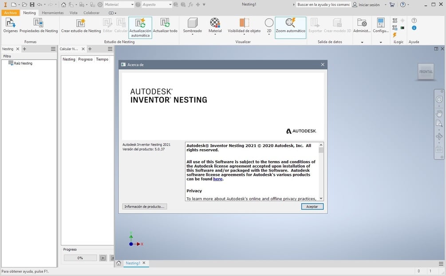The width and height of the screenshot is (446, 276).
Task: Click the Orbit tool in navigation bar
Action: (x=439, y=136)
